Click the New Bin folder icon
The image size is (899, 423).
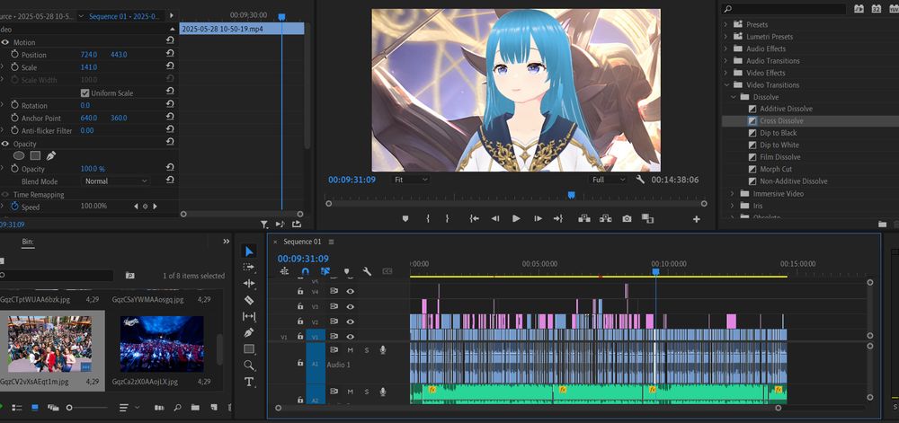[195, 408]
